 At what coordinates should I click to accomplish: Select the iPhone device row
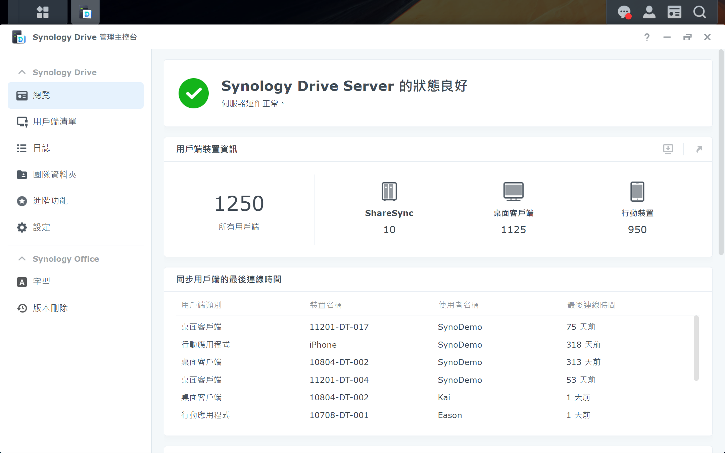click(435, 345)
